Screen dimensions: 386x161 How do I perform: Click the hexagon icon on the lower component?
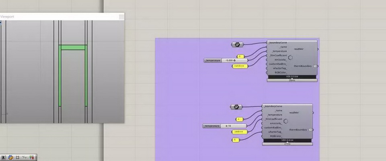(x=286, y=121)
